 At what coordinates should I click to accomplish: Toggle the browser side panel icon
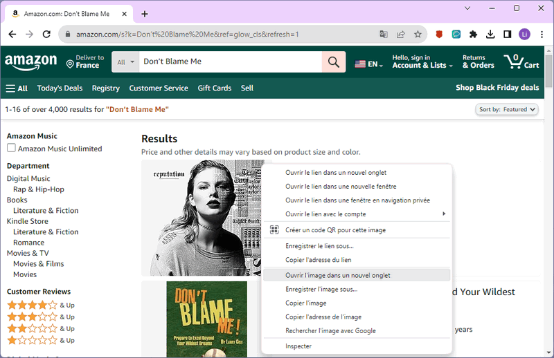tap(508, 35)
